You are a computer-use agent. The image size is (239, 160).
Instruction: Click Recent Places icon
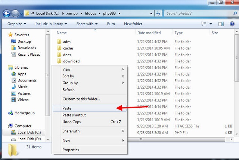point(13,54)
